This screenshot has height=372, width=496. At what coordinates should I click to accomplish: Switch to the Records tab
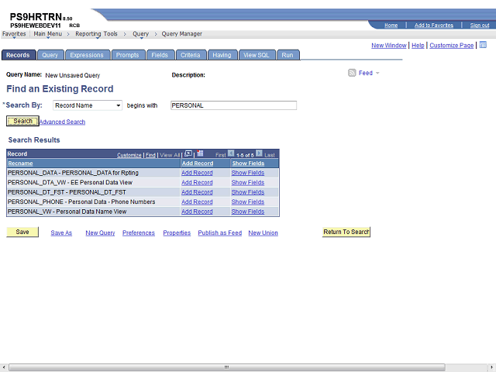19,55
